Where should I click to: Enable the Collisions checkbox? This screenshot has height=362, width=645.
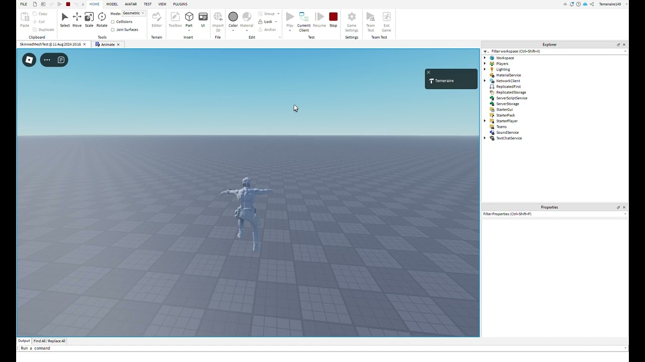(113, 22)
